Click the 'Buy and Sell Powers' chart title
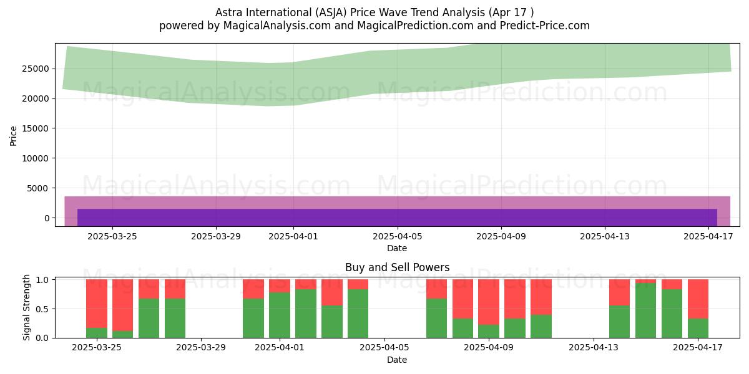749x374 pixels. click(x=397, y=267)
